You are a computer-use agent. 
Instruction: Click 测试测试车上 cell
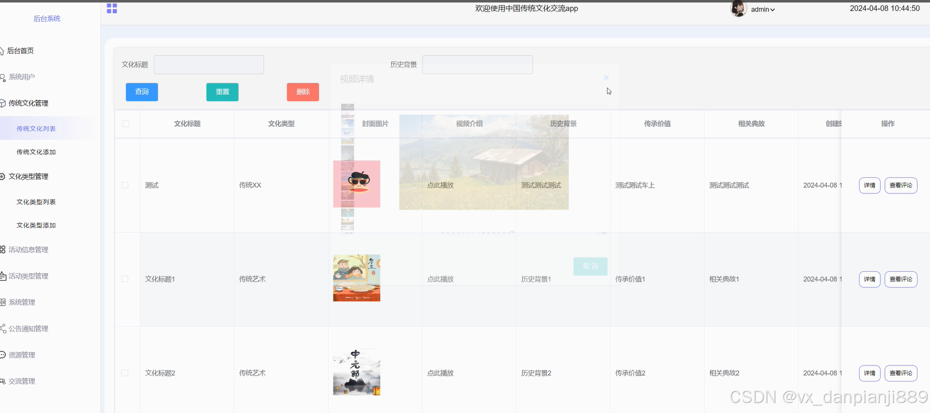coord(635,185)
